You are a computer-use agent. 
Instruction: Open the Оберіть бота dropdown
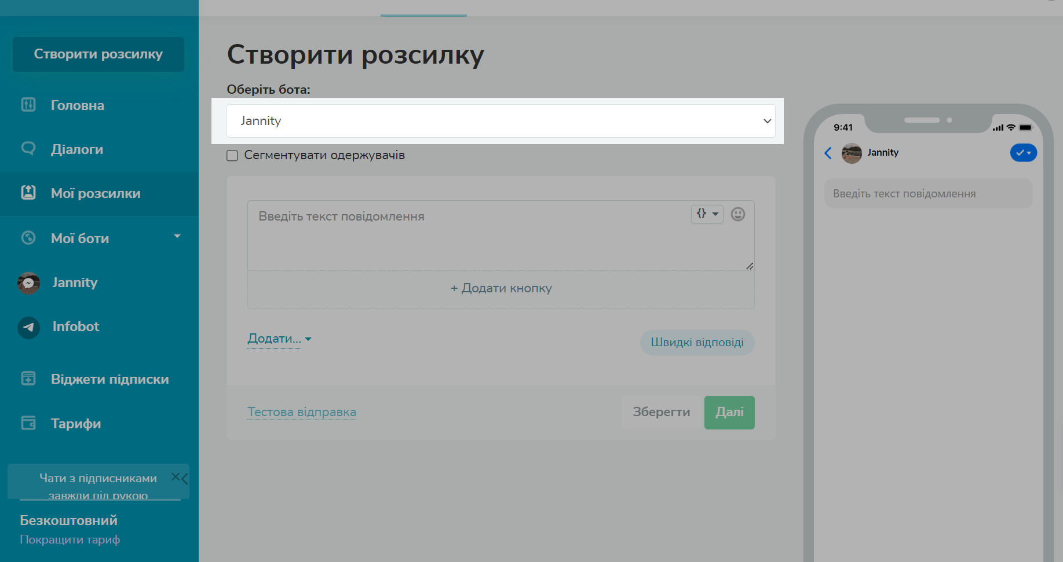pyautogui.click(x=501, y=121)
